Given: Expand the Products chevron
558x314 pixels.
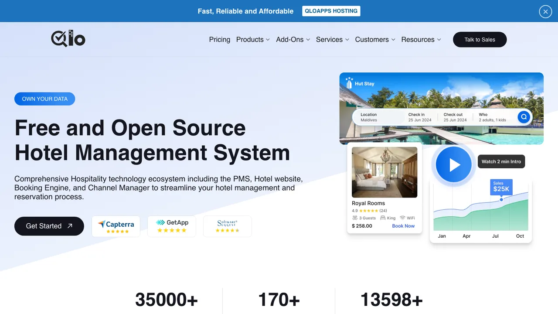Looking at the screenshot, I should [x=268, y=40].
